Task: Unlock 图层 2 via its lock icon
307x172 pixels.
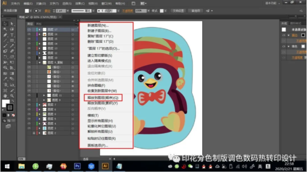Action: pos(33,133)
